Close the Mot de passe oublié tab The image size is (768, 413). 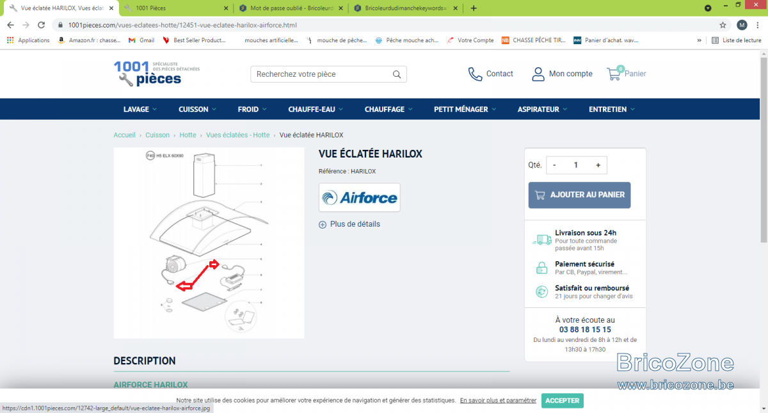coord(341,8)
